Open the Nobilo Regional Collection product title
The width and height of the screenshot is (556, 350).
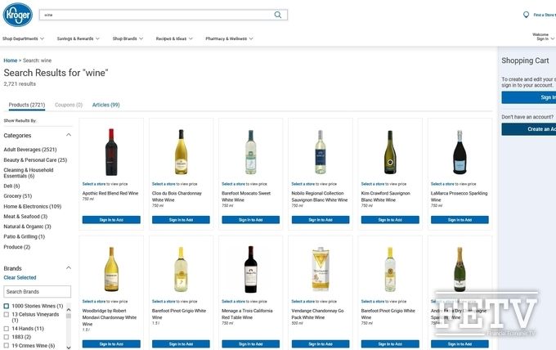click(x=320, y=196)
